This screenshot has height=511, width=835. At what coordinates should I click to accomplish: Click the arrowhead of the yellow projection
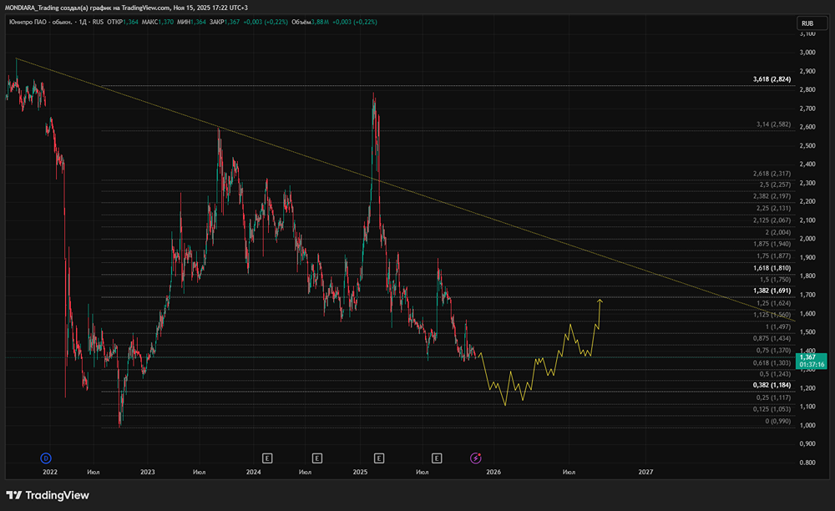pos(600,299)
